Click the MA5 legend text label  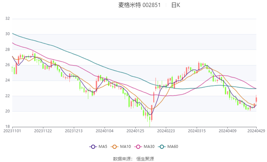coord(103,147)
